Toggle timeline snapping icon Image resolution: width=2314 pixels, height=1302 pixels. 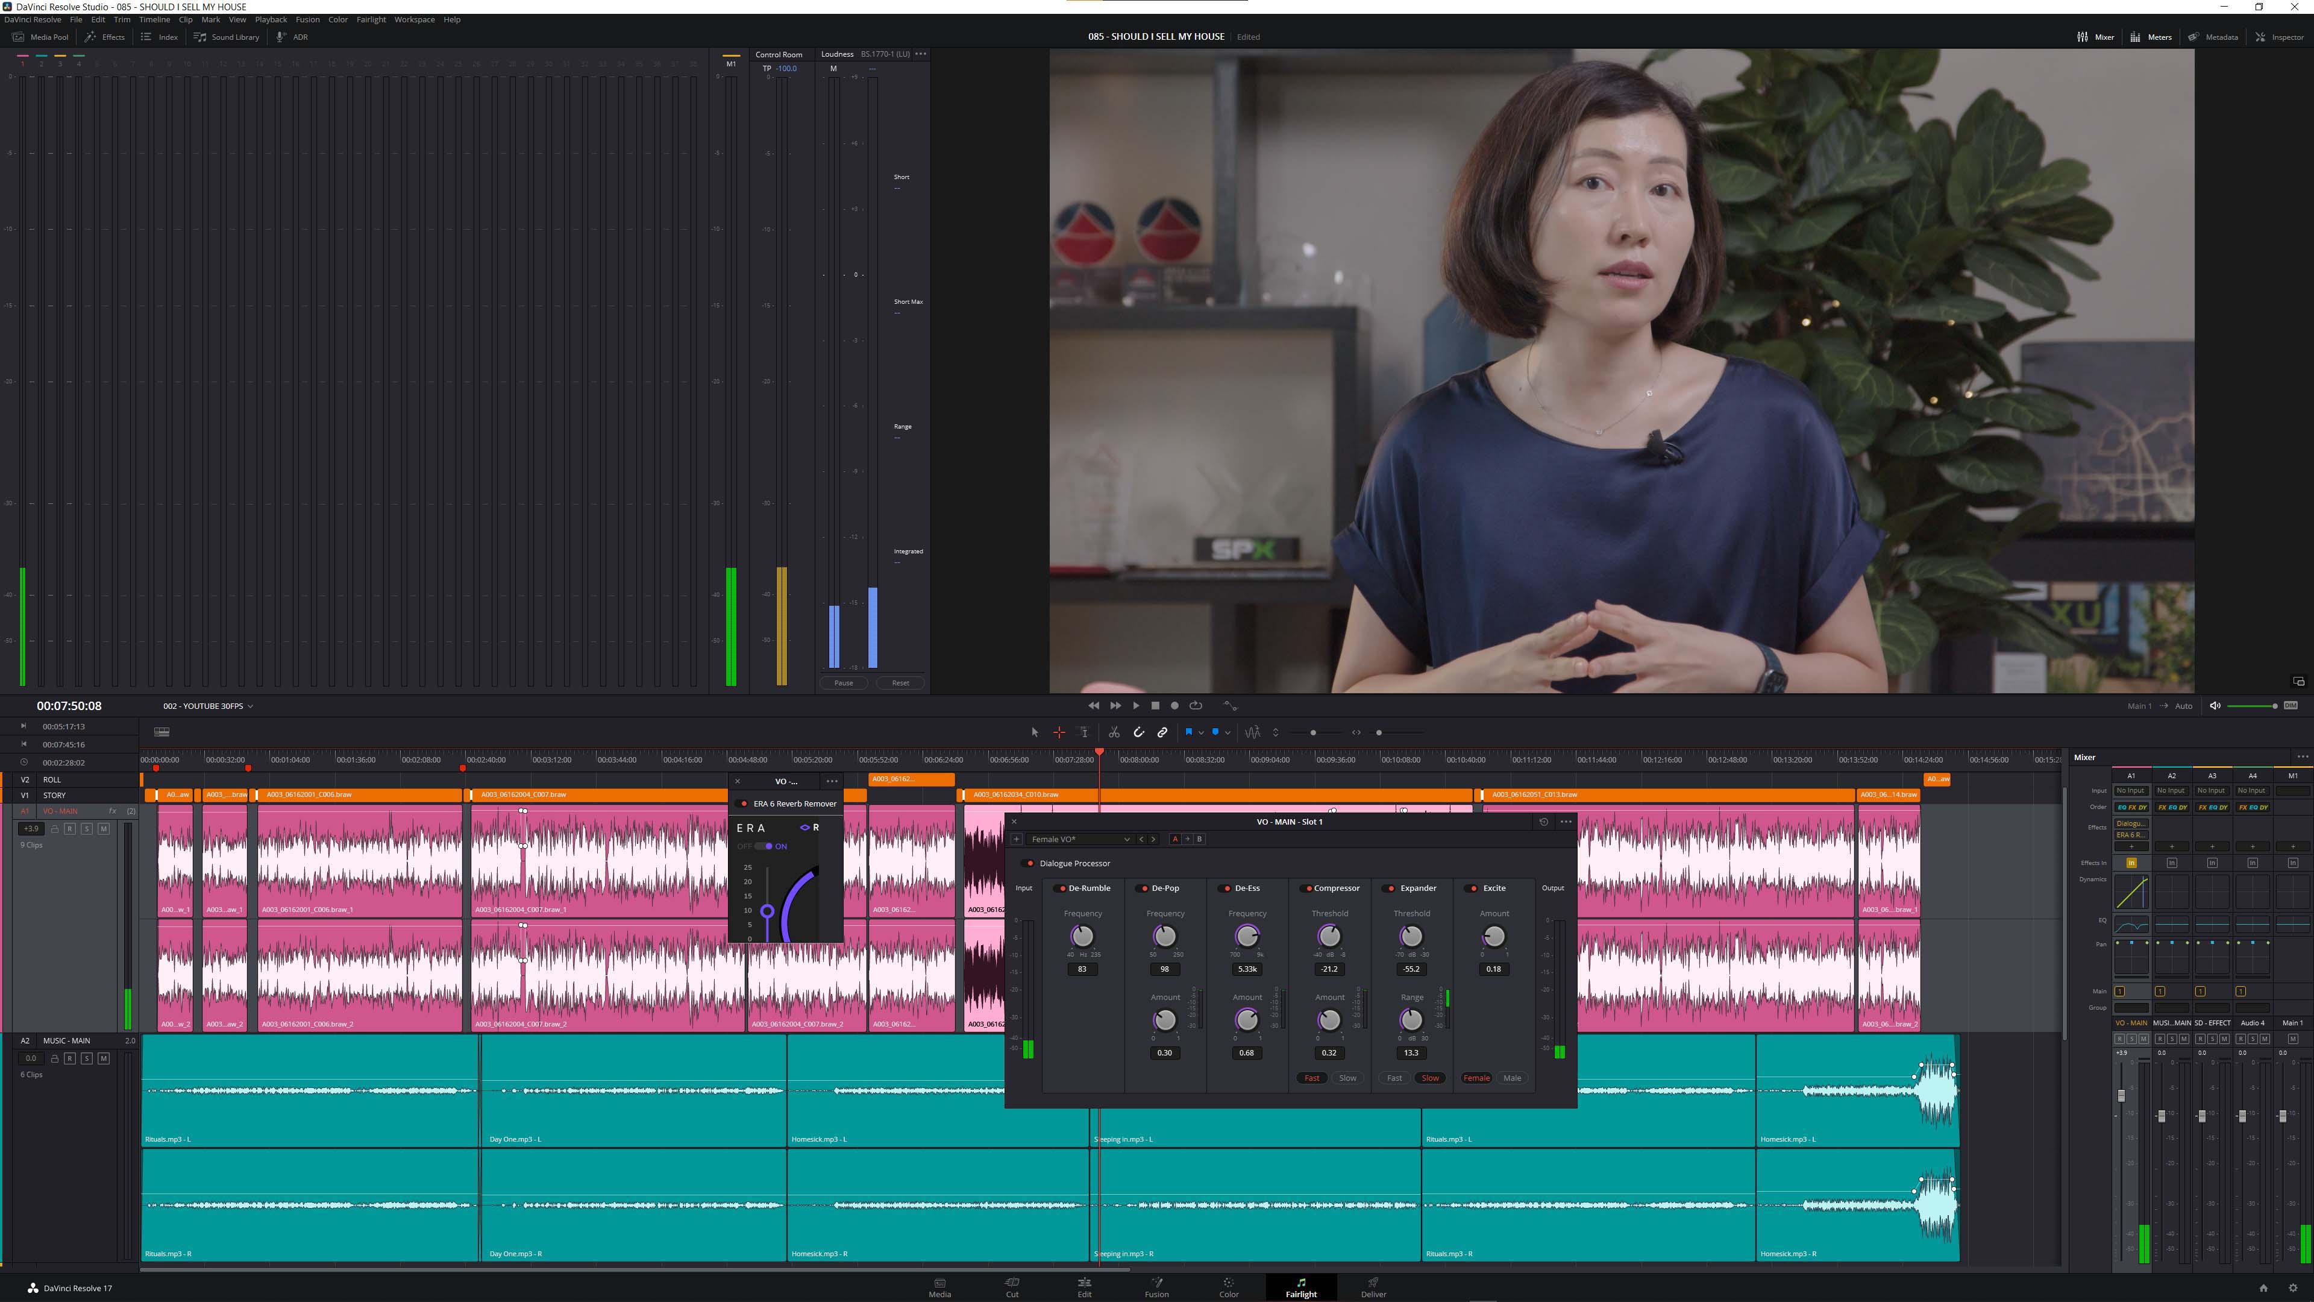click(1139, 732)
